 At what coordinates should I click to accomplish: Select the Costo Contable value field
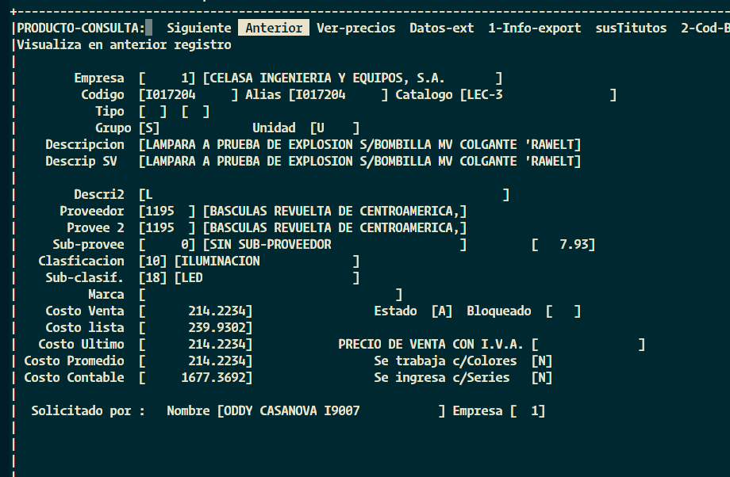pyautogui.click(x=195, y=378)
